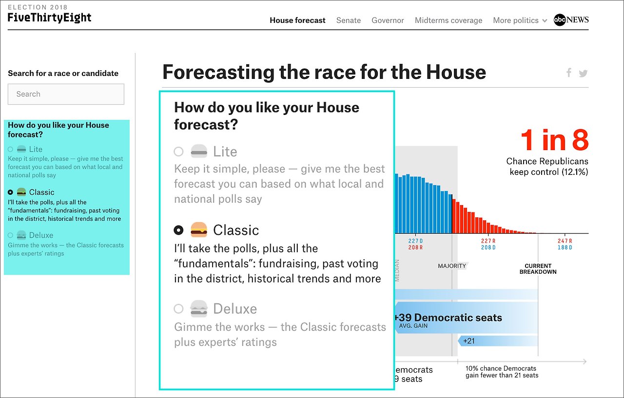The height and width of the screenshot is (398, 624).
Task: Click the House forecast navigation link
Action: 297,20
